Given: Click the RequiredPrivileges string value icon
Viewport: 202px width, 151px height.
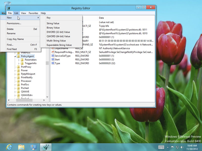Looking at the screenshot, I should [x=53, y=52].
